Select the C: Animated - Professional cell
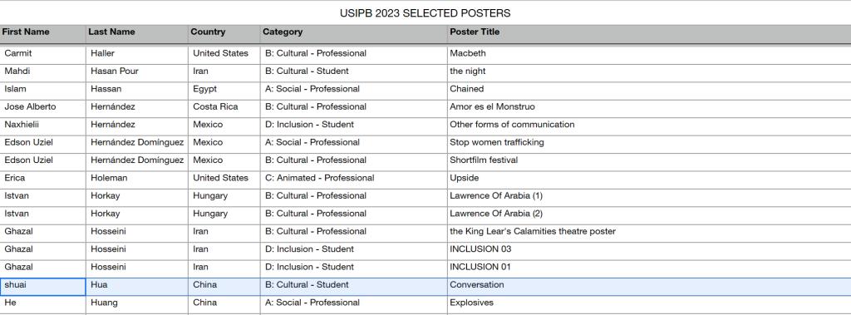851x315 pixels. tap(354, 178)
